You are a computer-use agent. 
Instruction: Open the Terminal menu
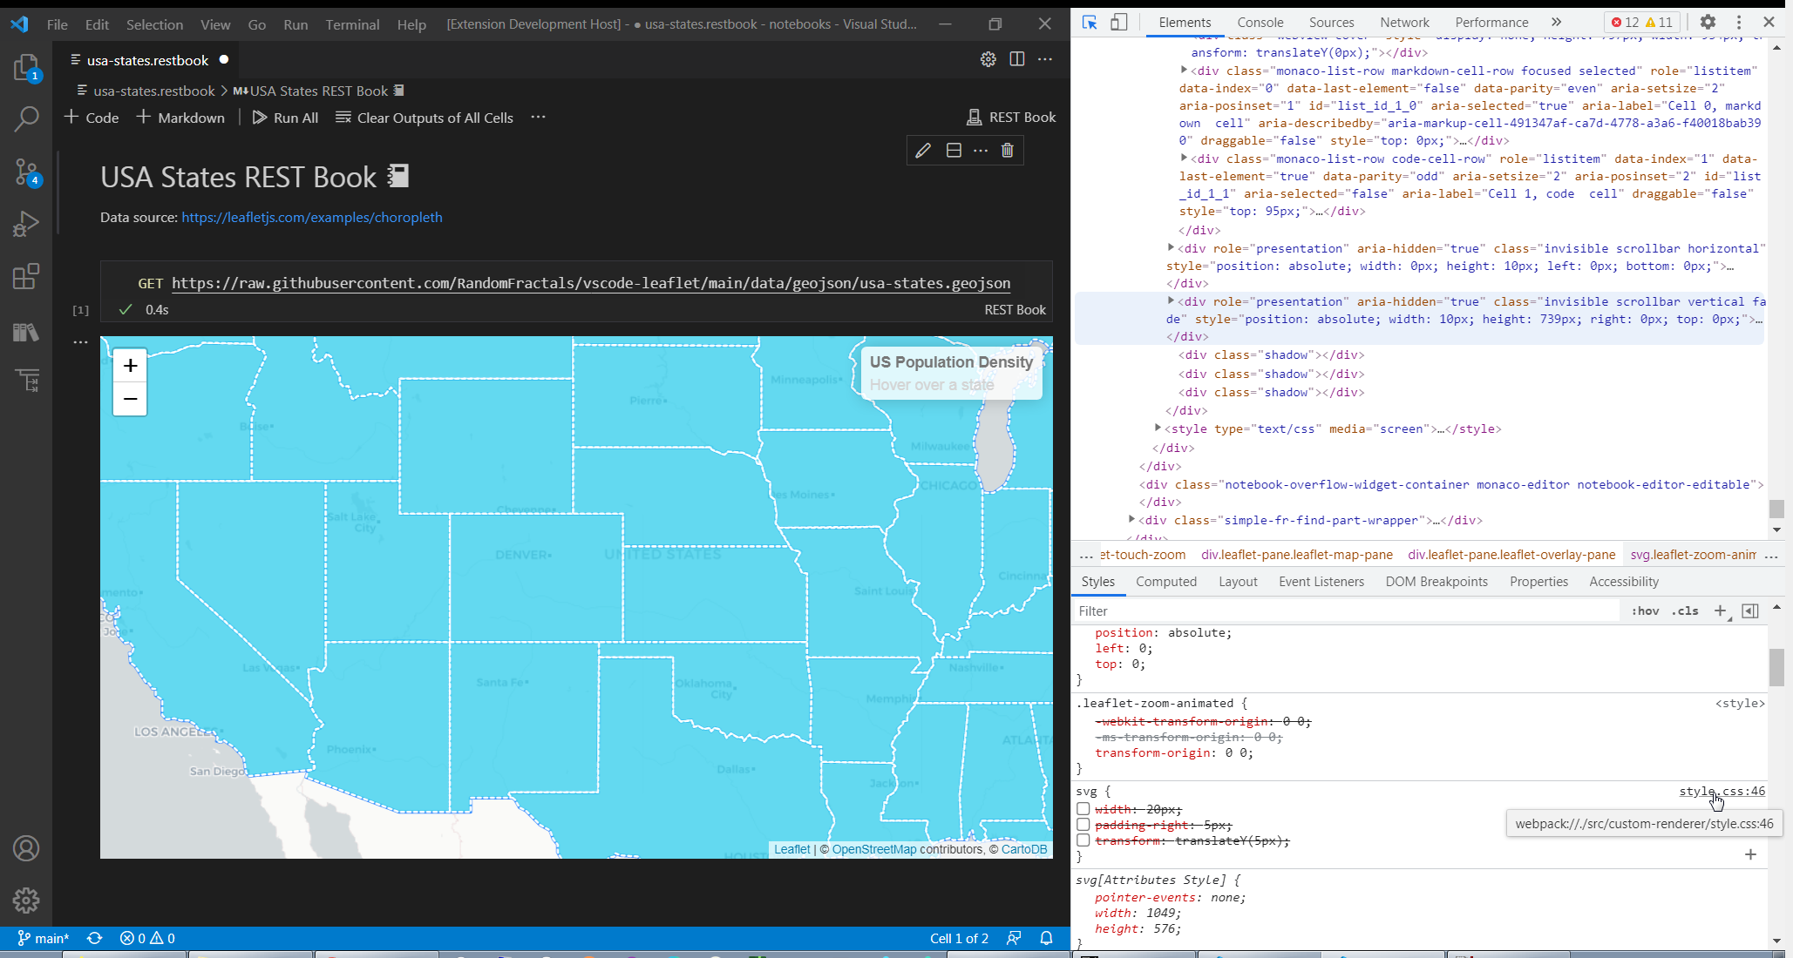click(x=352, y=24)
